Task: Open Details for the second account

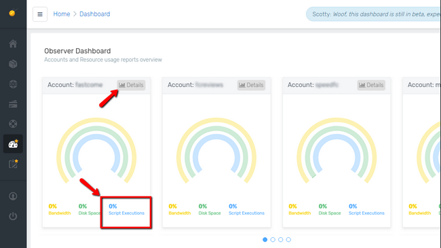Action: tap(251, 85)
